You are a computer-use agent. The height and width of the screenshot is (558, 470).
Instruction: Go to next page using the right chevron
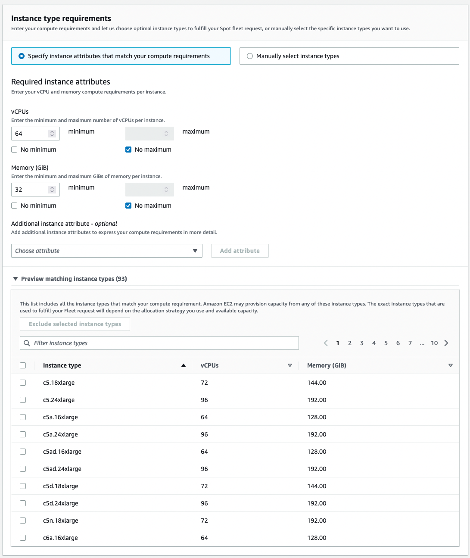(x=446, y=343)
